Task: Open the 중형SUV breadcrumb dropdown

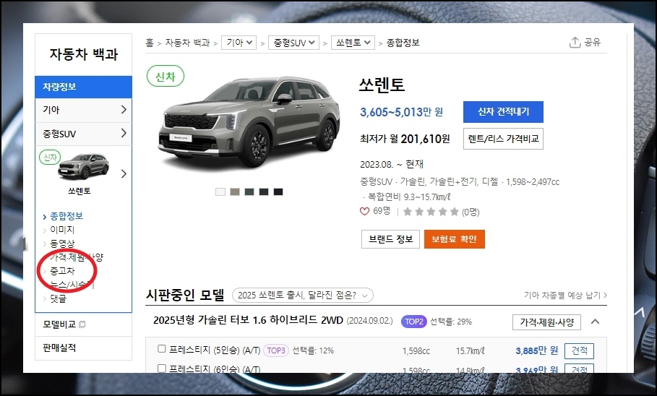Action: click(293, 43)
